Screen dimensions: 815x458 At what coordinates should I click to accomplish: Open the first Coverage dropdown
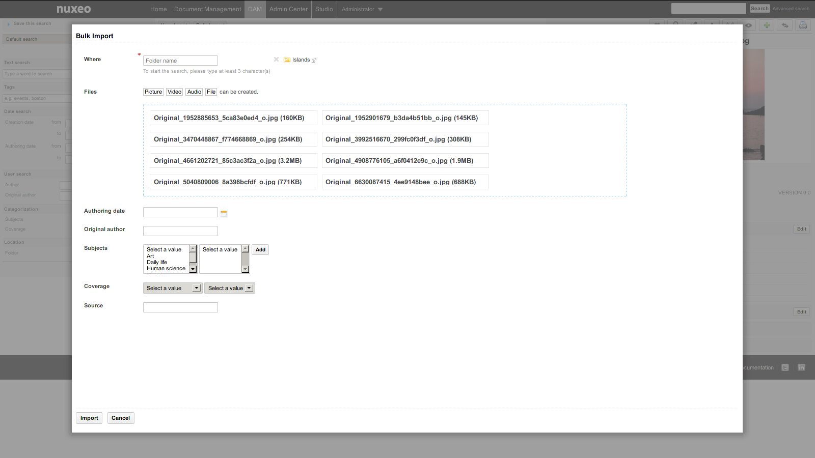pyautogui.click(x=173, y=288)
